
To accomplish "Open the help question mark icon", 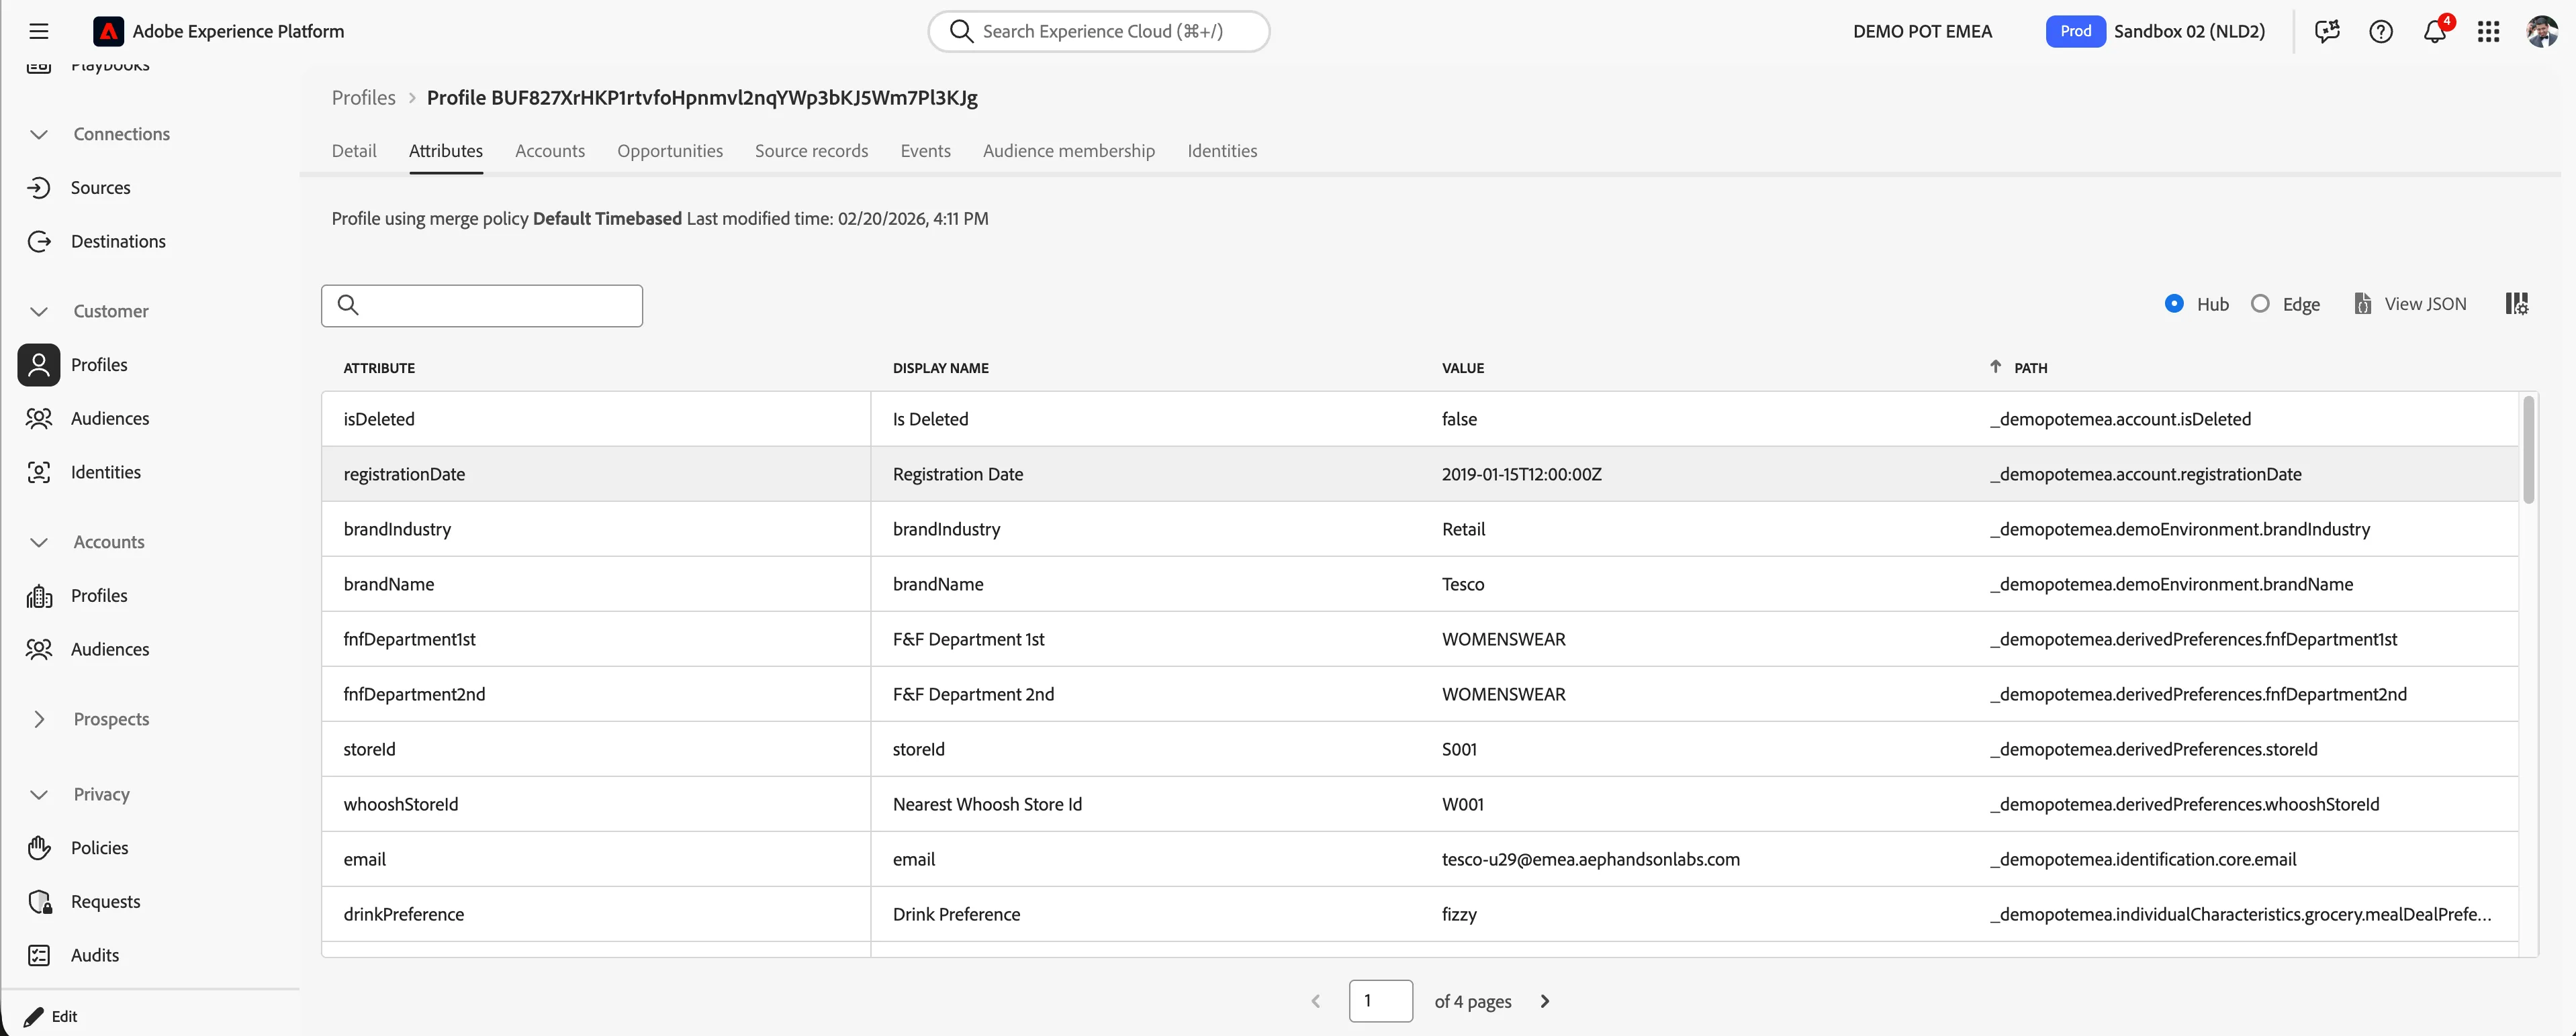I will click(2381, 31).
